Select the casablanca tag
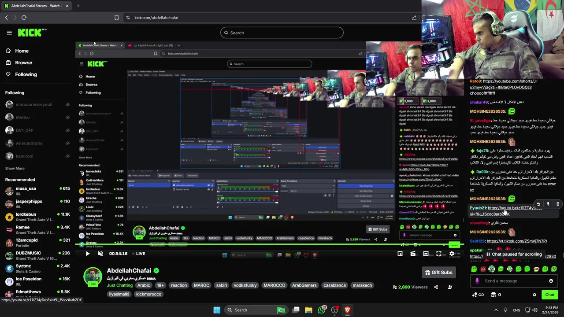This screenshot has width=564, height=317. click(x=334, y=285)
